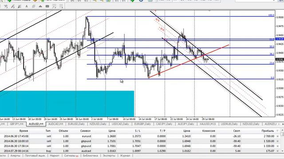Switch to the Маркет terminal tab
This screenshot has width=284, height=159.
[55, 155]
